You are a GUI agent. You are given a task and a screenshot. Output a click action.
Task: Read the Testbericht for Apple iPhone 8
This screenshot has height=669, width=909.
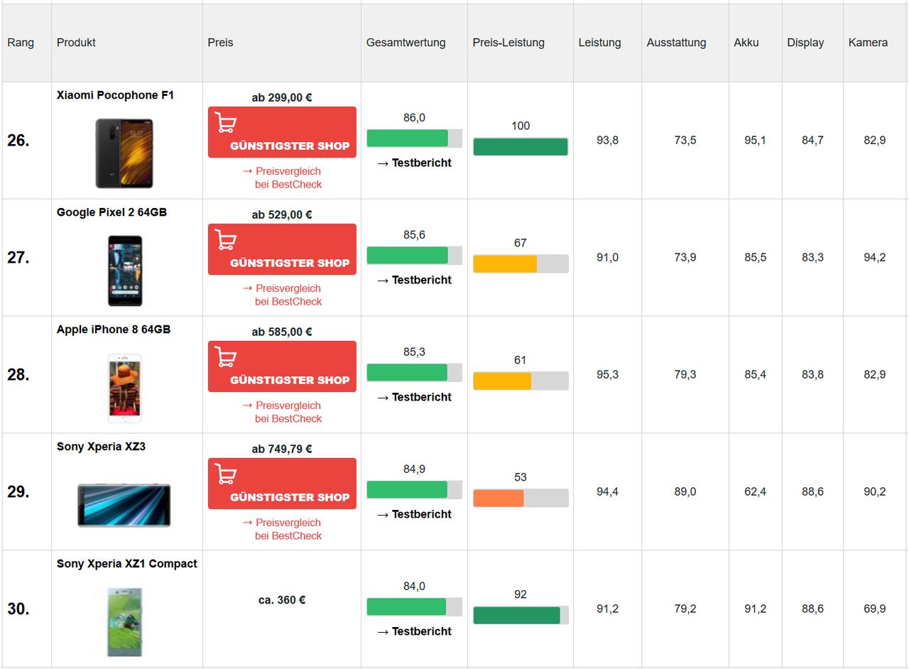click(x=414, y=397)
